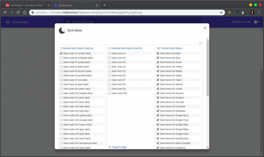Screen dimensions: 264x157
Task: Uncheck Dark theme for YouTube
Action: tap(158, 102)
